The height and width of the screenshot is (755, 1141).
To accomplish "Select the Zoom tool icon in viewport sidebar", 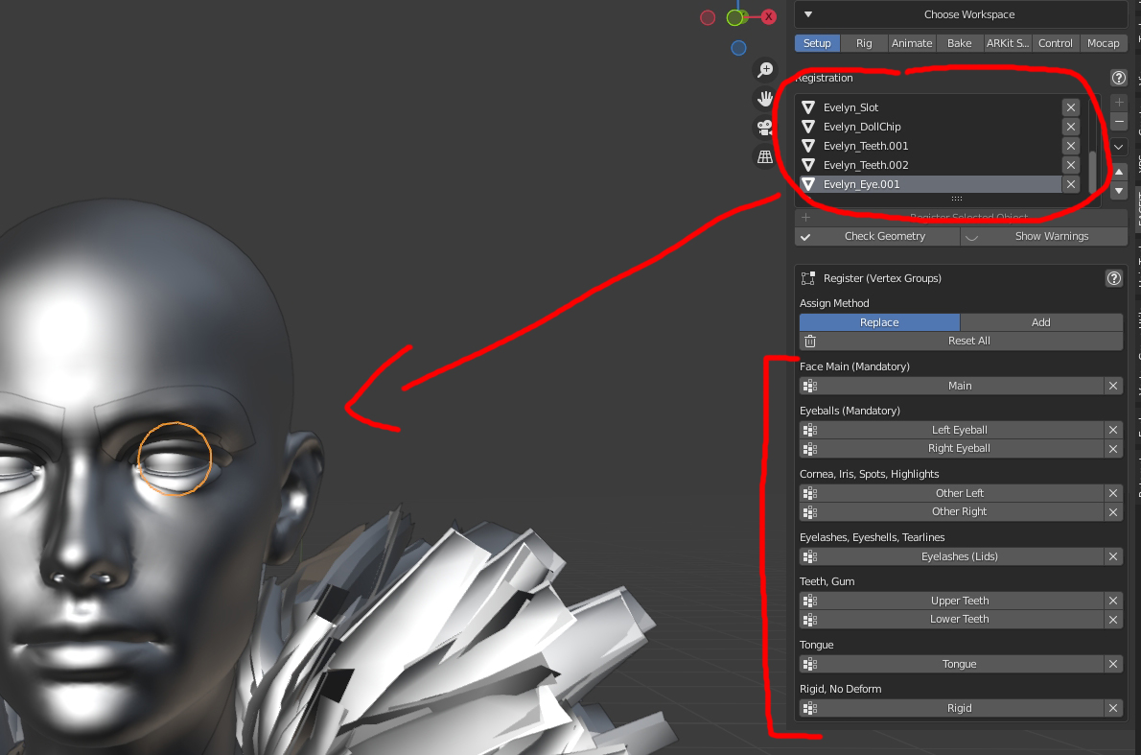I will pos(764,70).
